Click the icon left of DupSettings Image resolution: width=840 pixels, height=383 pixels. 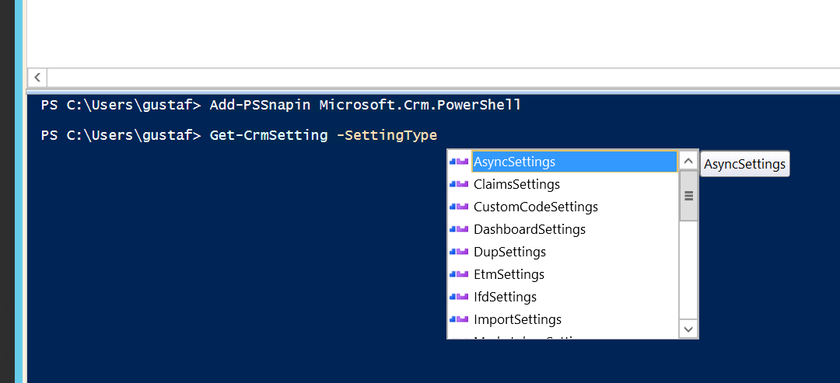(460, 252)
